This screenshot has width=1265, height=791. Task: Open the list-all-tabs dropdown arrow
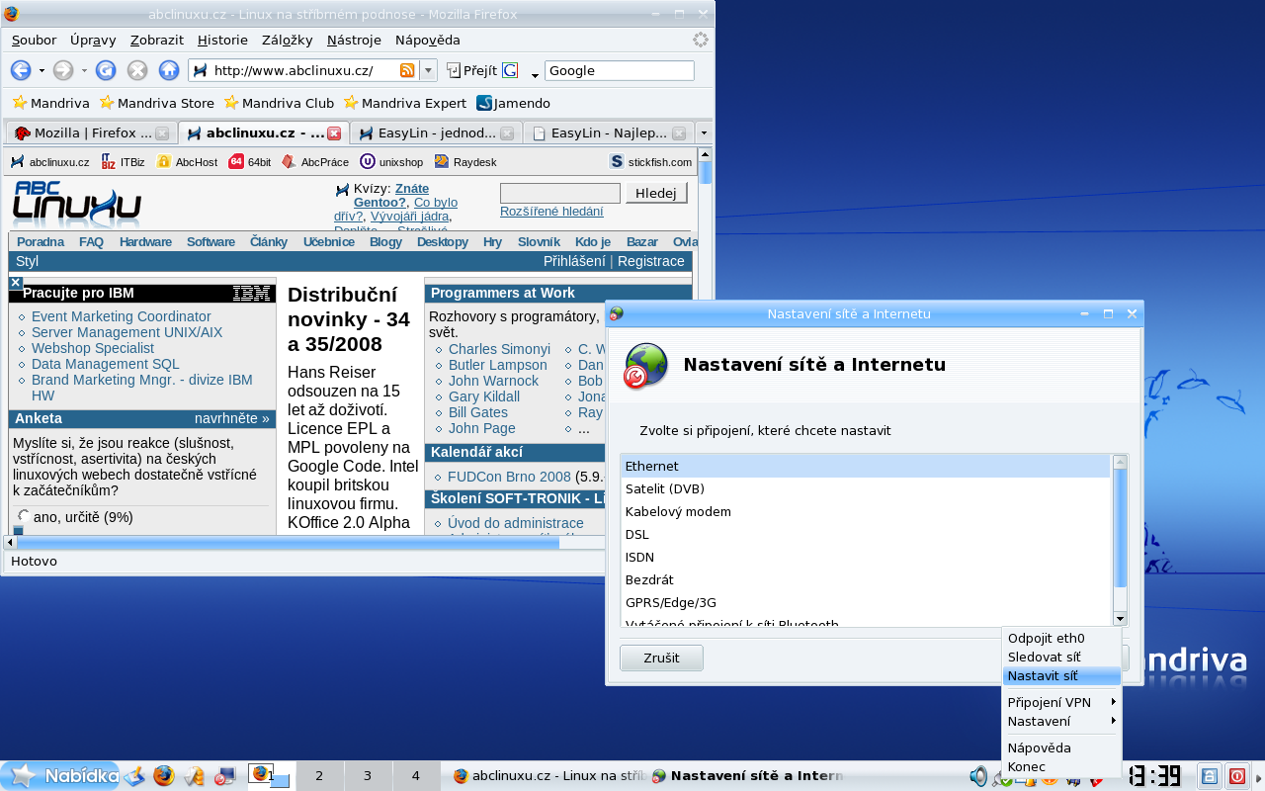[703, 132]
